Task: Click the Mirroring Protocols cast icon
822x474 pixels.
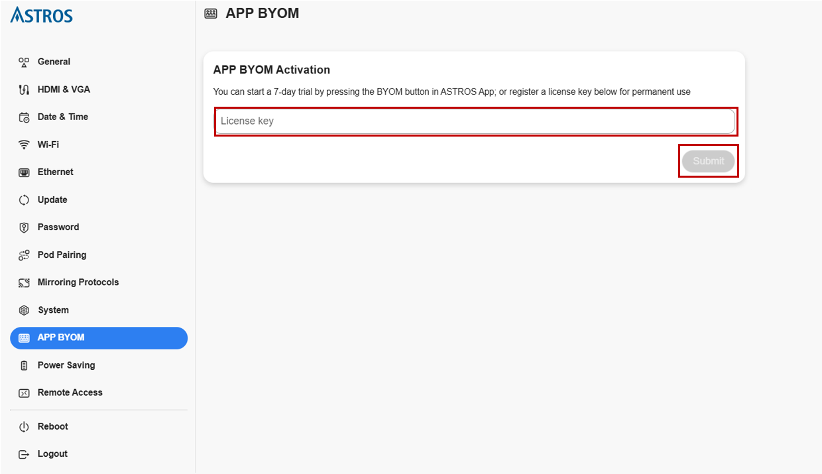Action: click(24, 283)
